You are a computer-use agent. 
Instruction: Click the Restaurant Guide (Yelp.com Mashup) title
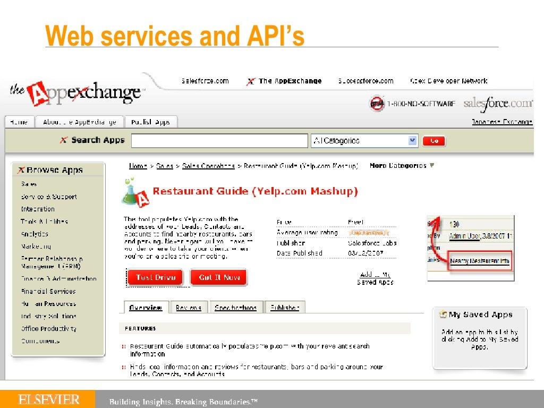coord(255,191)
